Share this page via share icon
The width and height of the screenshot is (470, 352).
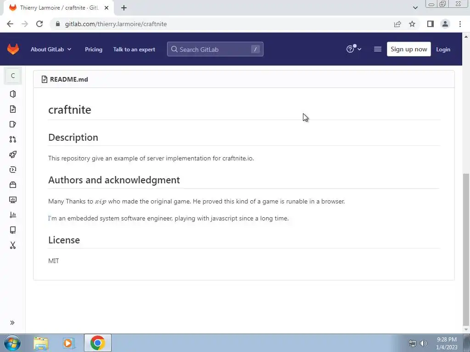(397, 24)
